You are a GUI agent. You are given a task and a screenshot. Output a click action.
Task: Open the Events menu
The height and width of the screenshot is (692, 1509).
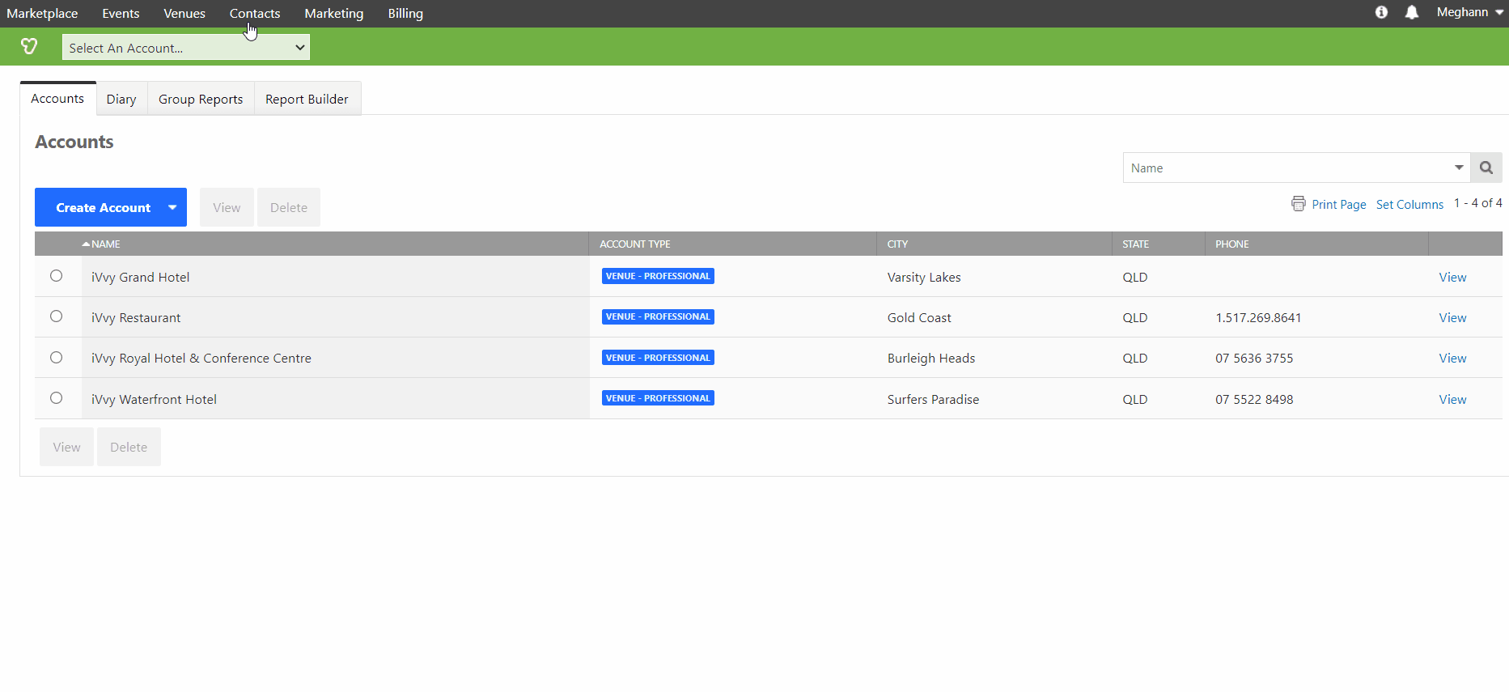point(121,14)
